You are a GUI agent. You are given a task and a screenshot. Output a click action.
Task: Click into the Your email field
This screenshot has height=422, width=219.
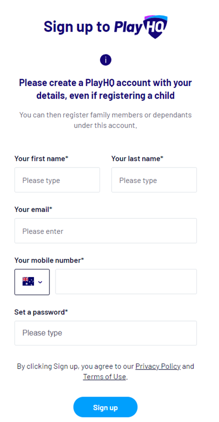click(105, 230)
